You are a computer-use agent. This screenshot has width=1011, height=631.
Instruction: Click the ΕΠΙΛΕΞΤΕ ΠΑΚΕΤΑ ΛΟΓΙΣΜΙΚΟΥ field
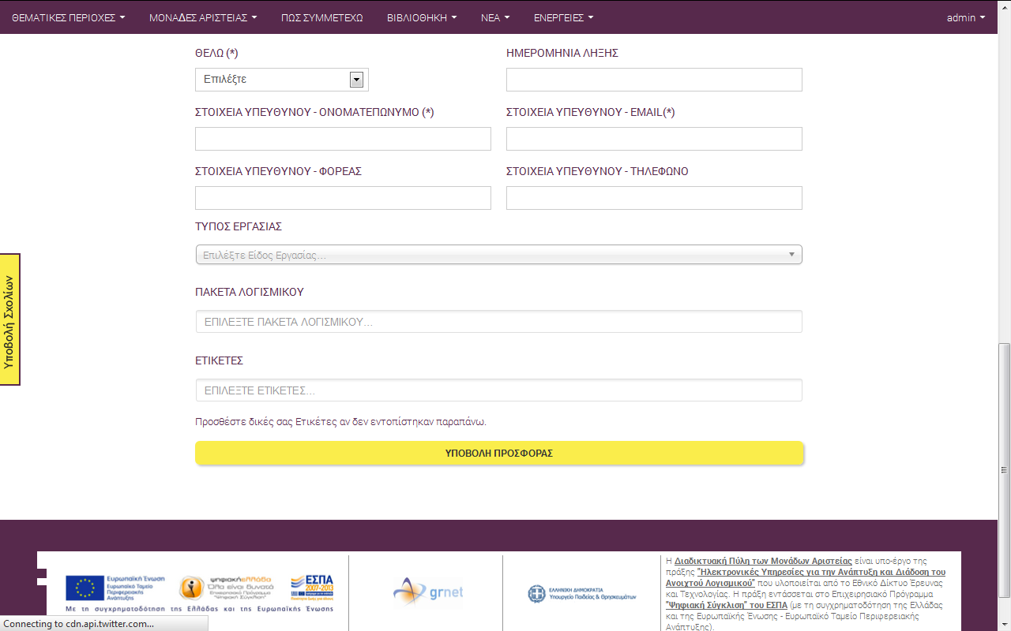498,322
